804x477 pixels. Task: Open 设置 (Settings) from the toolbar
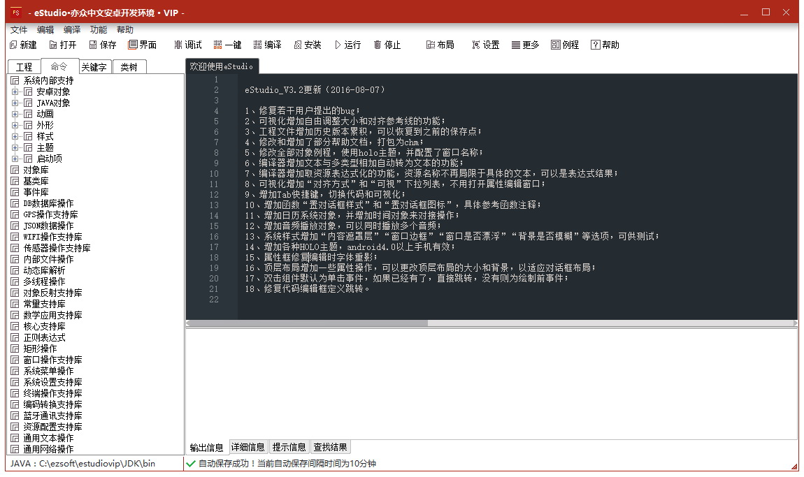point(476,45)
